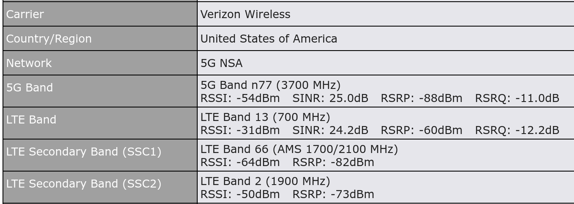Screen dimensions: 574x204
Task: Click the United States of America value
Action: (x=268, y=39)
